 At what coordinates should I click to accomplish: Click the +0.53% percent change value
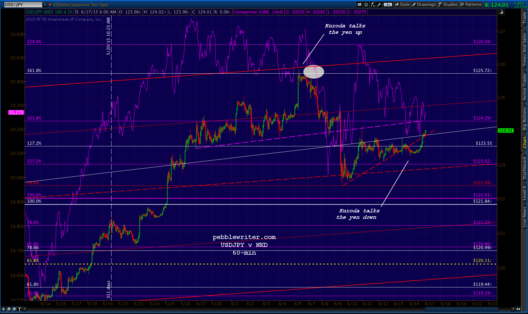click(x=520, y=7)
